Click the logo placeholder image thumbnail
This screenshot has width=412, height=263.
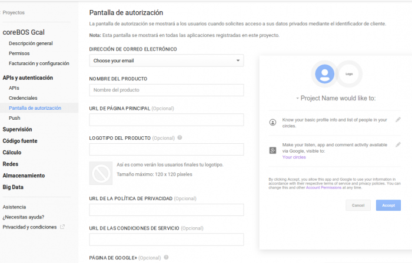101,173
